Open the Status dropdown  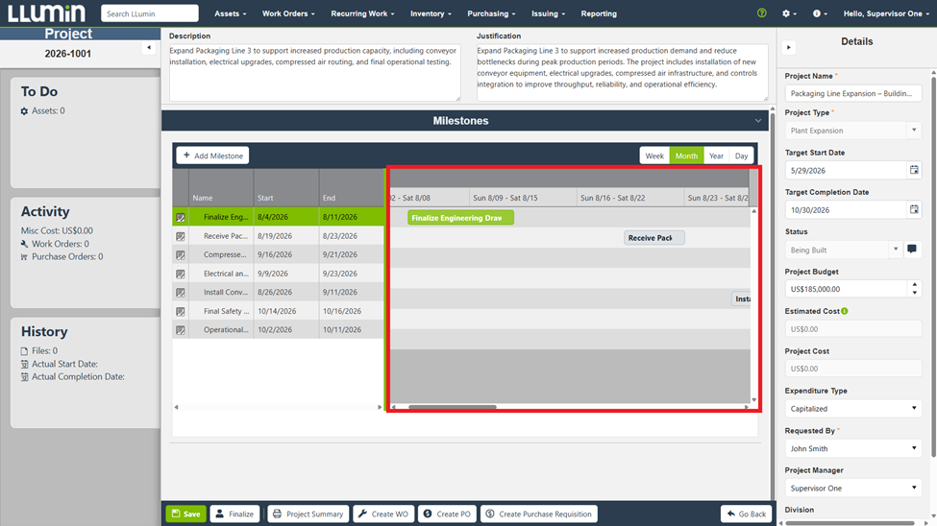tap(895, 250)
